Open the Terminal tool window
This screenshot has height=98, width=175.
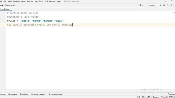click(24, 94)
